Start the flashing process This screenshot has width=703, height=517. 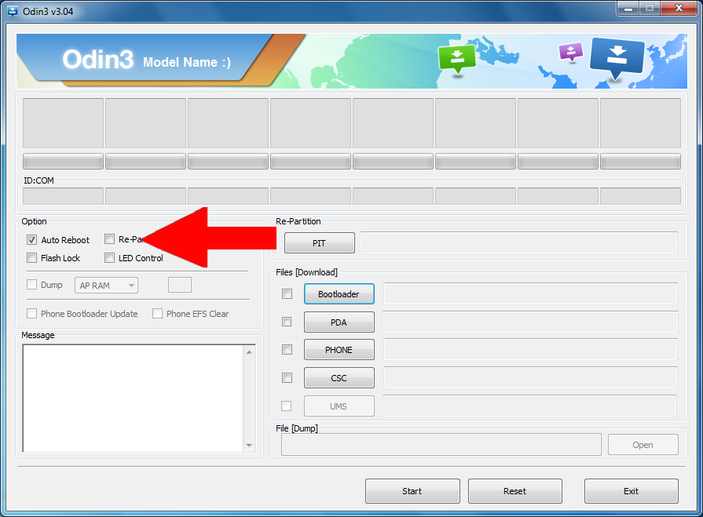tap(412, 491)
